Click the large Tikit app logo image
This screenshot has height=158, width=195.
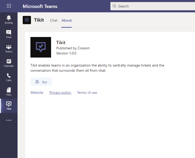click(41, 47)
